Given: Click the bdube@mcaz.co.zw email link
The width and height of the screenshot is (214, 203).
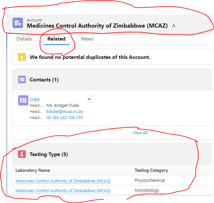Looking at the screenshot, I should (x=65, y=111).
